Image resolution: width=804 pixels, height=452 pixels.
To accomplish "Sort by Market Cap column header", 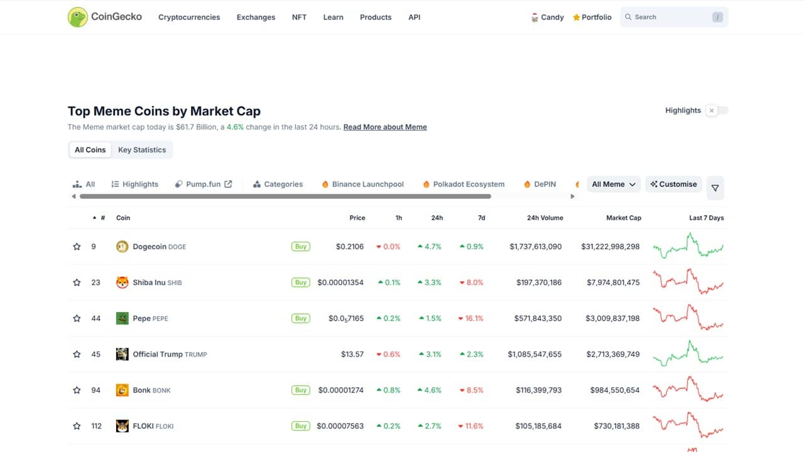I will [x=624, y=218].
